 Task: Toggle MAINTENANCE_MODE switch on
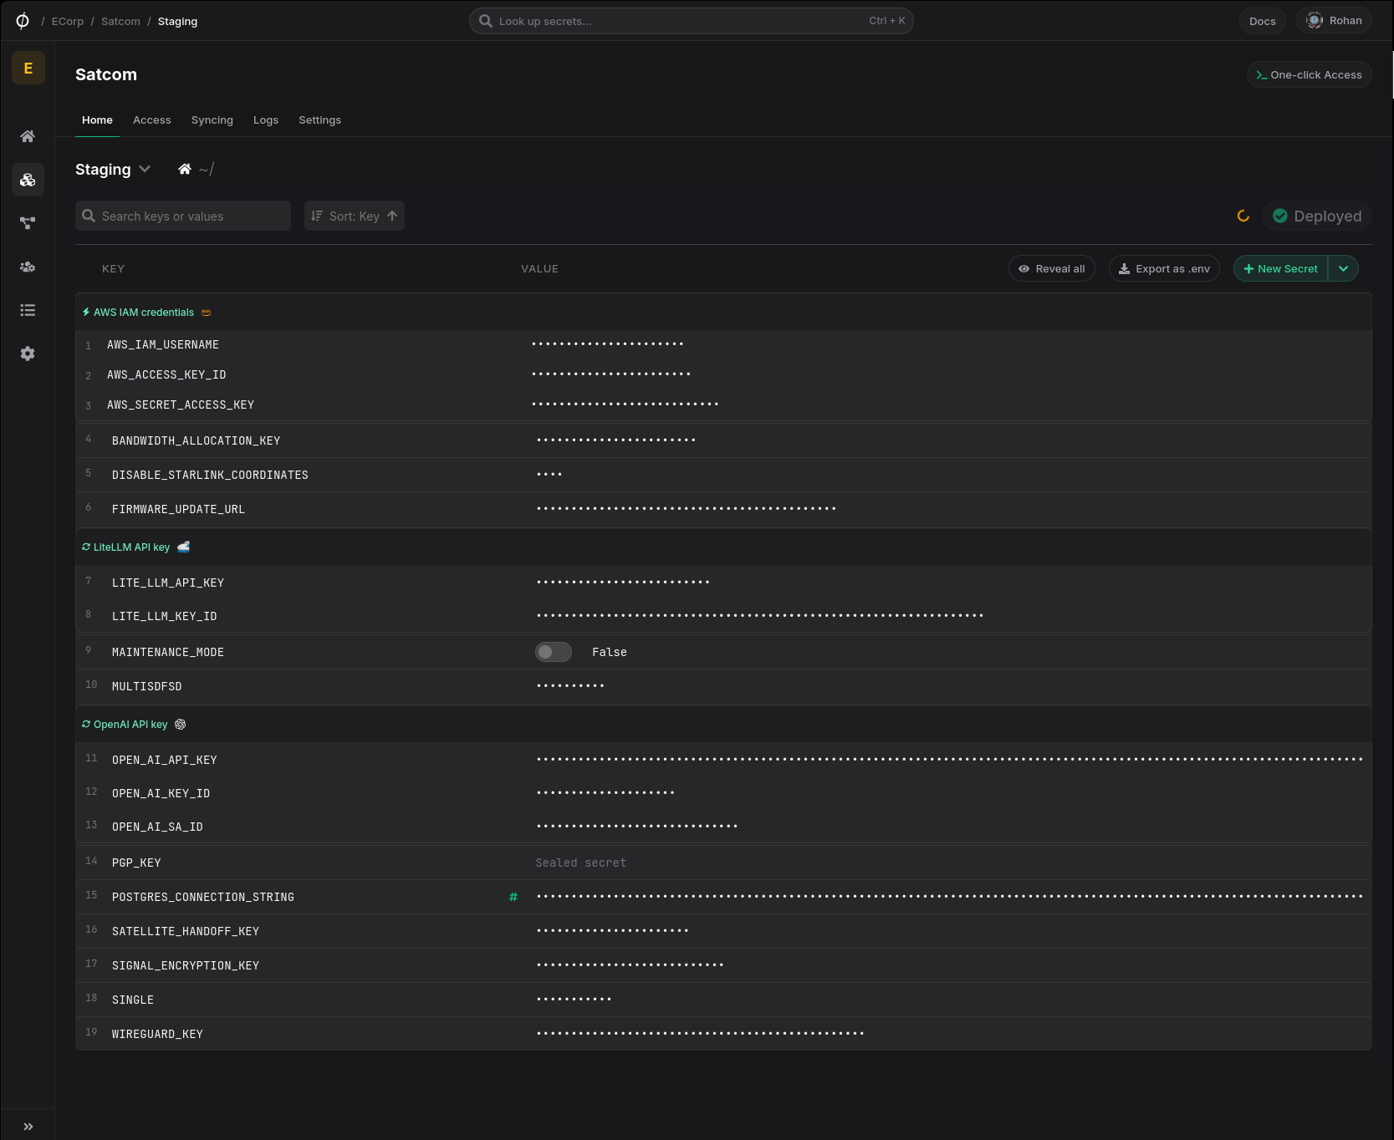554,652
